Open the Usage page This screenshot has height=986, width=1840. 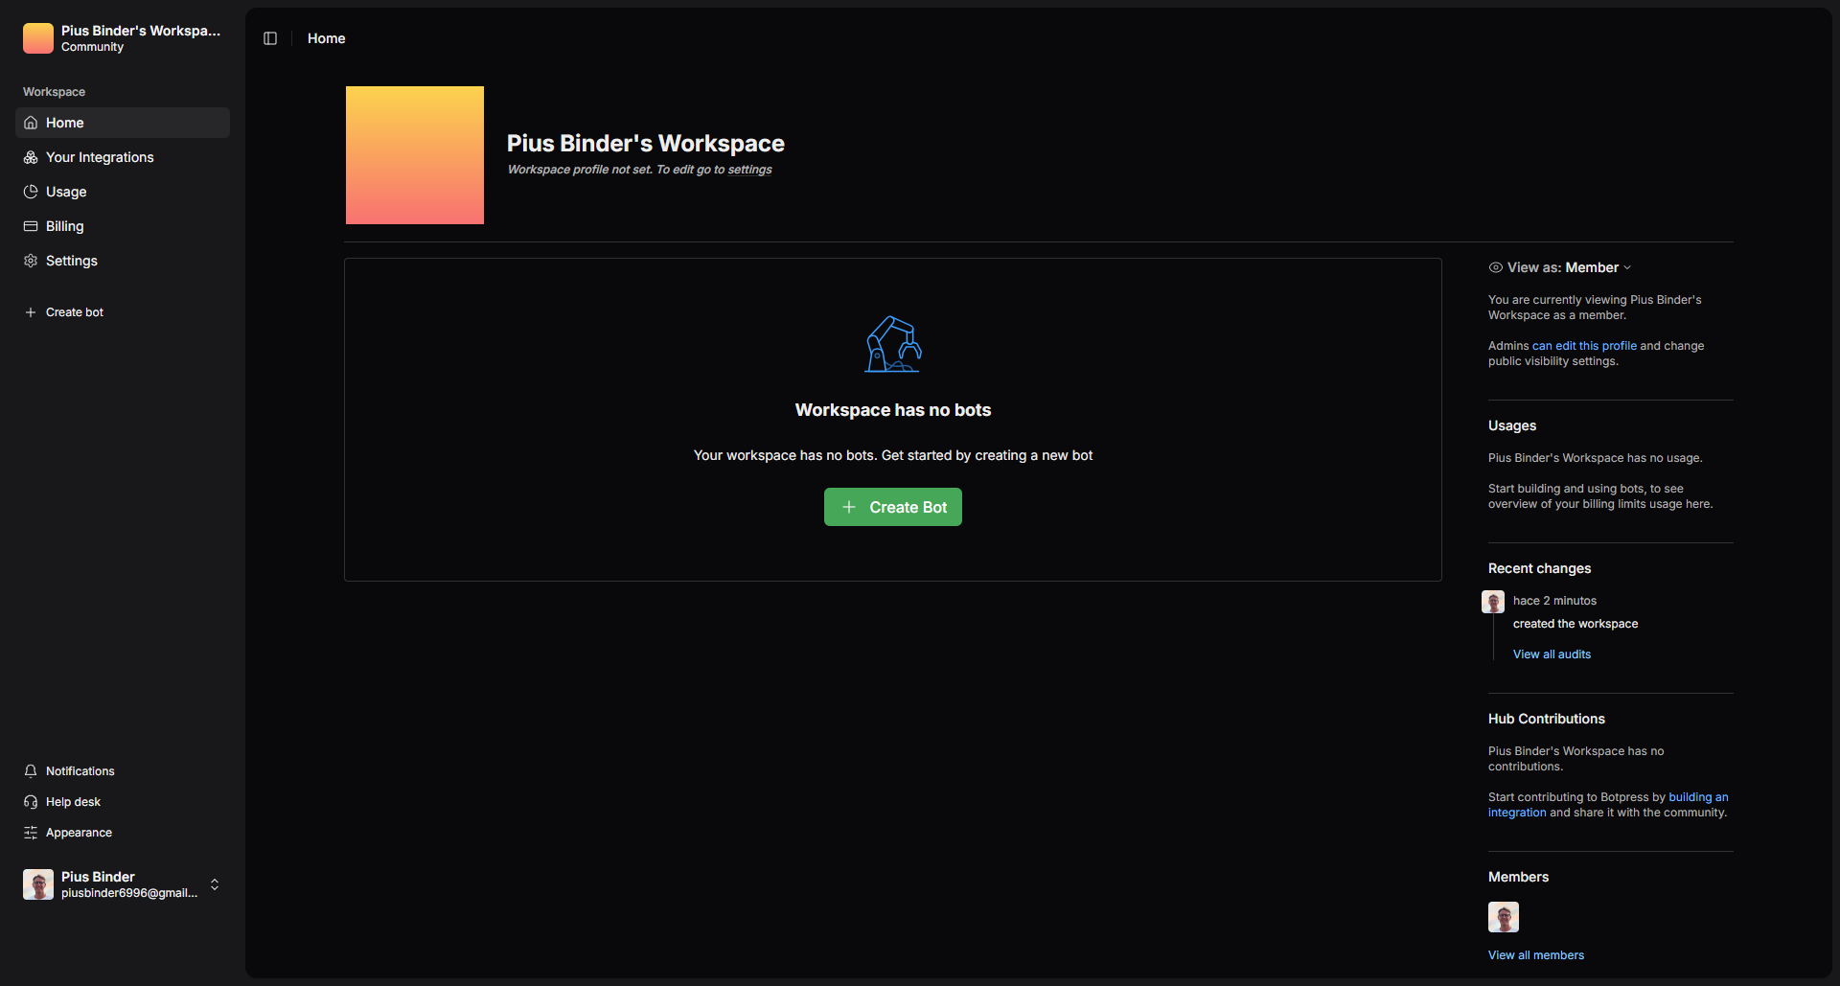click(x=66, y=192)
